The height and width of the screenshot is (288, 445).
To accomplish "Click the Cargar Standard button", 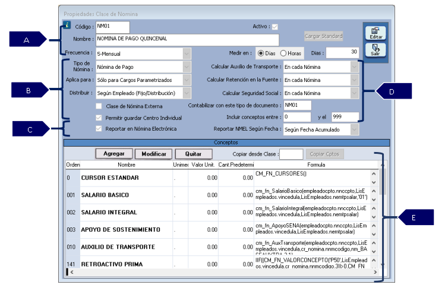I will click(324, 36).
